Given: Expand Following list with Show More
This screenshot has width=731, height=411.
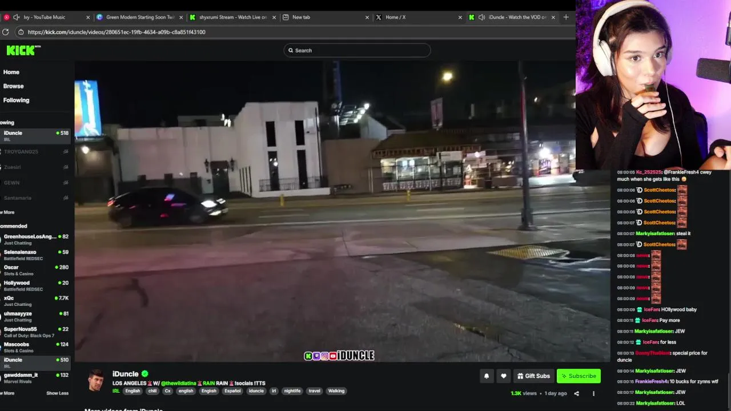Looking at the screenshot, I should coord(7,212).
